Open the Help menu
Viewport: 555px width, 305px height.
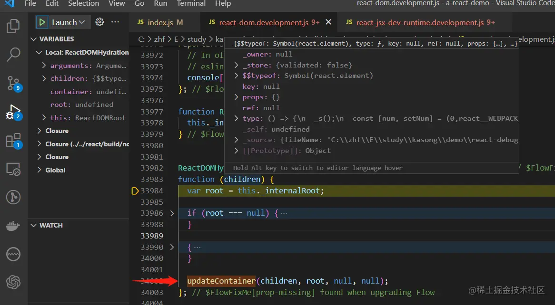click(x=223, y=3)
